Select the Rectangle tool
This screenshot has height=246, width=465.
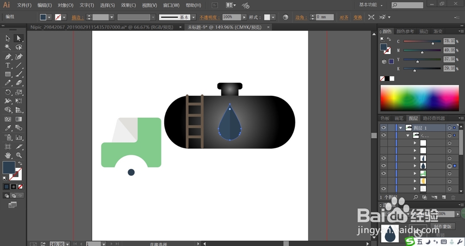click(x=8, y=74)
